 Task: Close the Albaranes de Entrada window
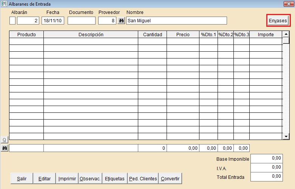pyautogui.click(x=289, y=4)
